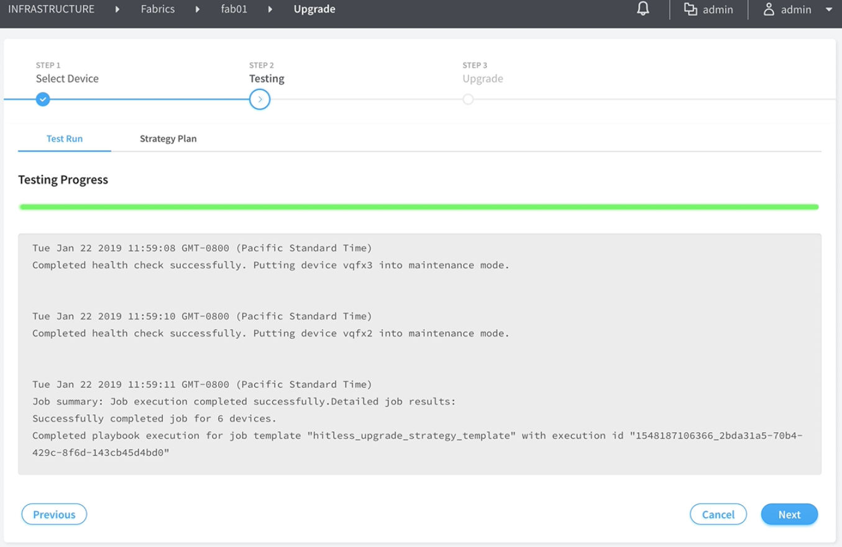The height and width of the screenshot is (547, 842).
Task: Click the Step 3 Upgrade circle marker
Action: 468,99
